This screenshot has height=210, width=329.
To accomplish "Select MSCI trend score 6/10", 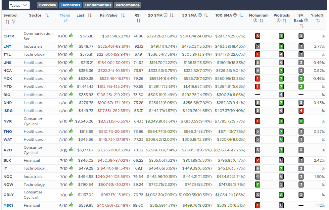I will coord(63,206).
